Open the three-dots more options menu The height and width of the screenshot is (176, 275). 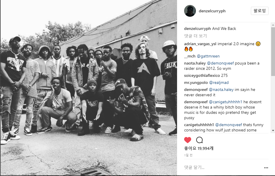tap(266, 167)
